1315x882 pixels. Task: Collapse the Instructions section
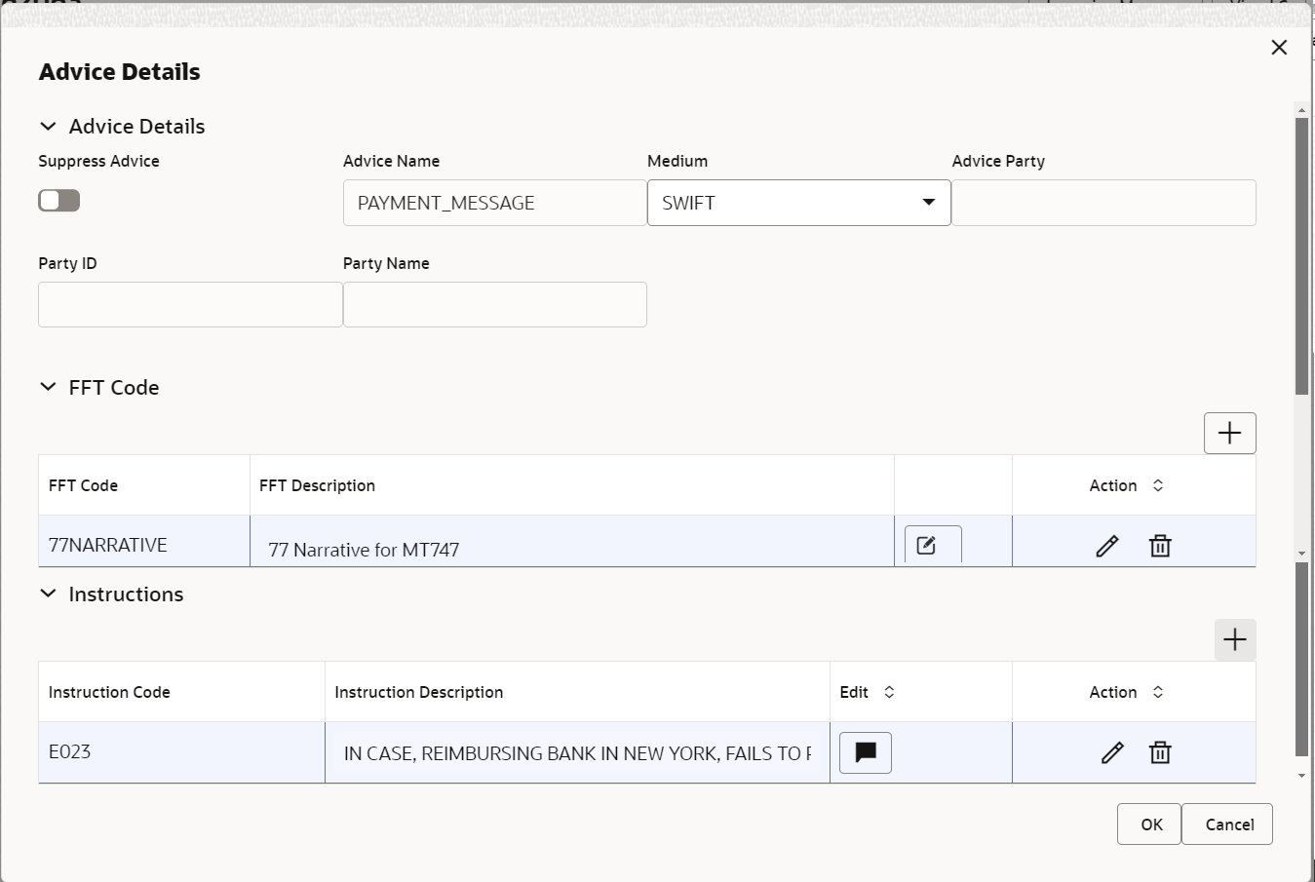pyautogui.click(x=48, y=594)
